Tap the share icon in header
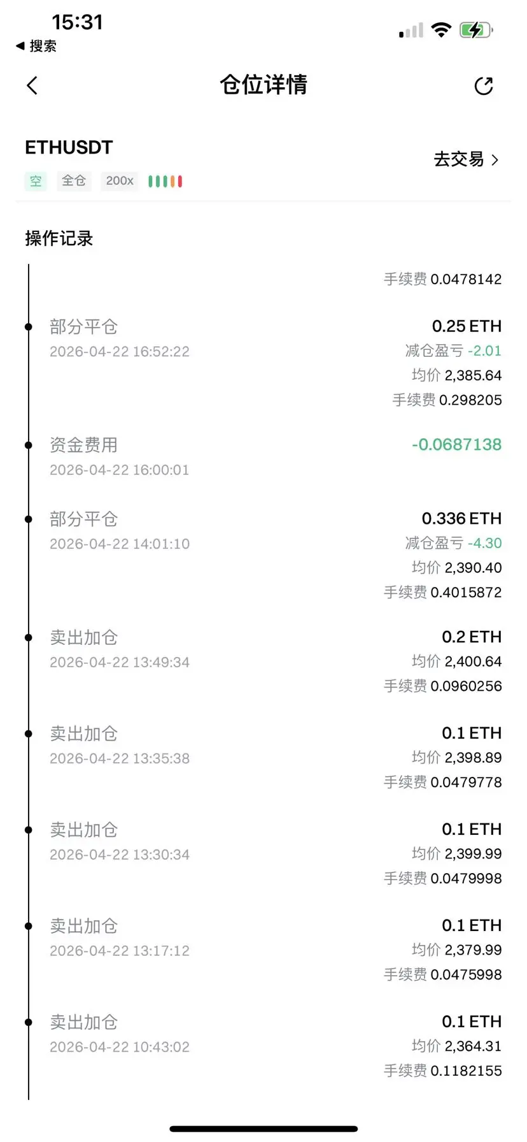Screen dimensions: 527x1142 click(x=484, y=85)
